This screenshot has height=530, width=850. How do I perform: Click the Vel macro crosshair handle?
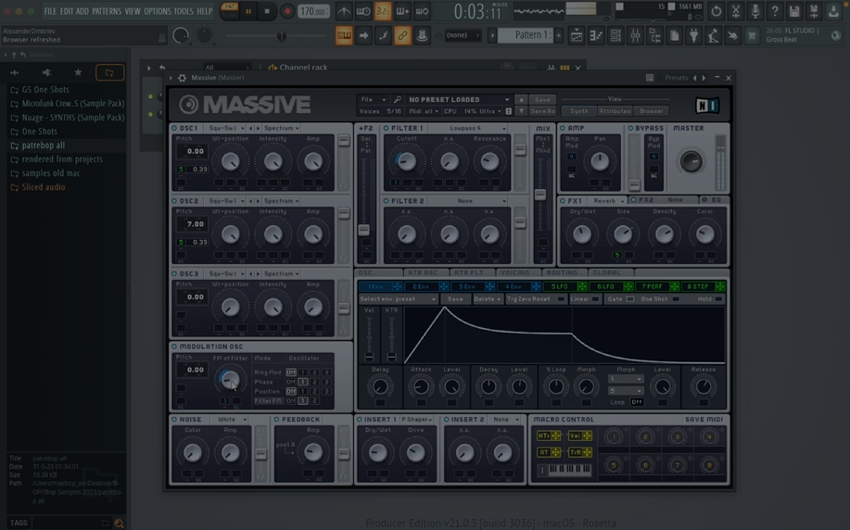587,435
